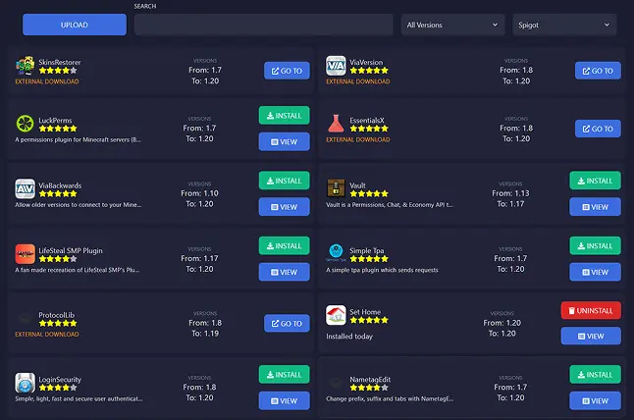The height and width of the screenshot is (420, 634).
Task: Install the LoginSecurity plugin
Action: [x=285, y=375]
